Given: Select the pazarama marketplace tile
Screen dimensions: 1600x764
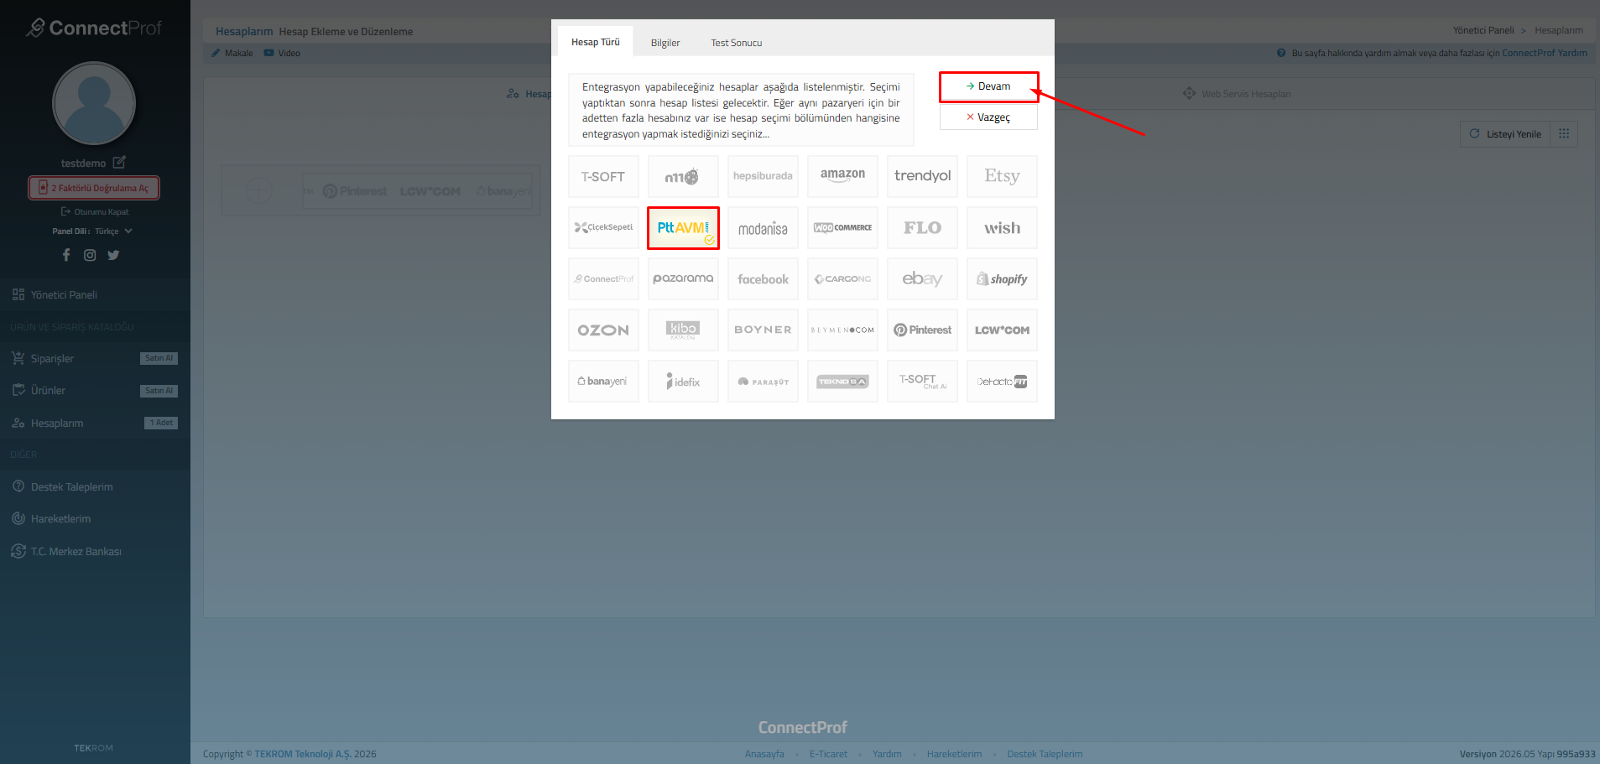Looking at the screenshot, I should 683,279.
